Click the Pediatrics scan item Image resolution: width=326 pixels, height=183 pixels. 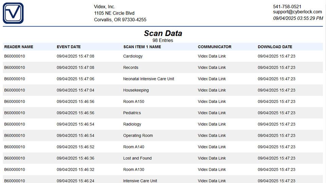[132, 113]
